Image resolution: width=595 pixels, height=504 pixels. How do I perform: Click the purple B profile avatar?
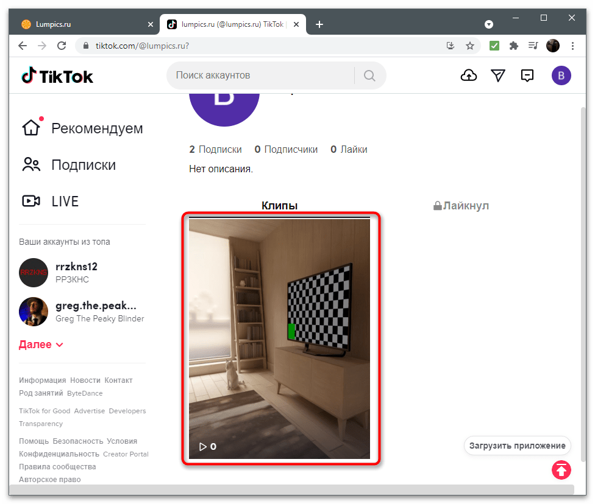(x=561, y=75)
